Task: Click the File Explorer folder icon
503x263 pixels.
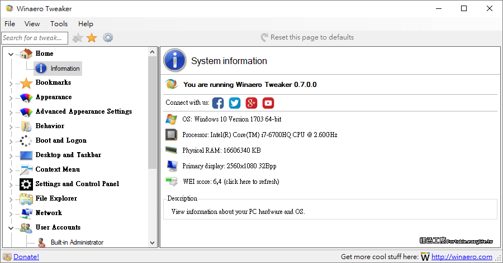Action: coord(26,199)
